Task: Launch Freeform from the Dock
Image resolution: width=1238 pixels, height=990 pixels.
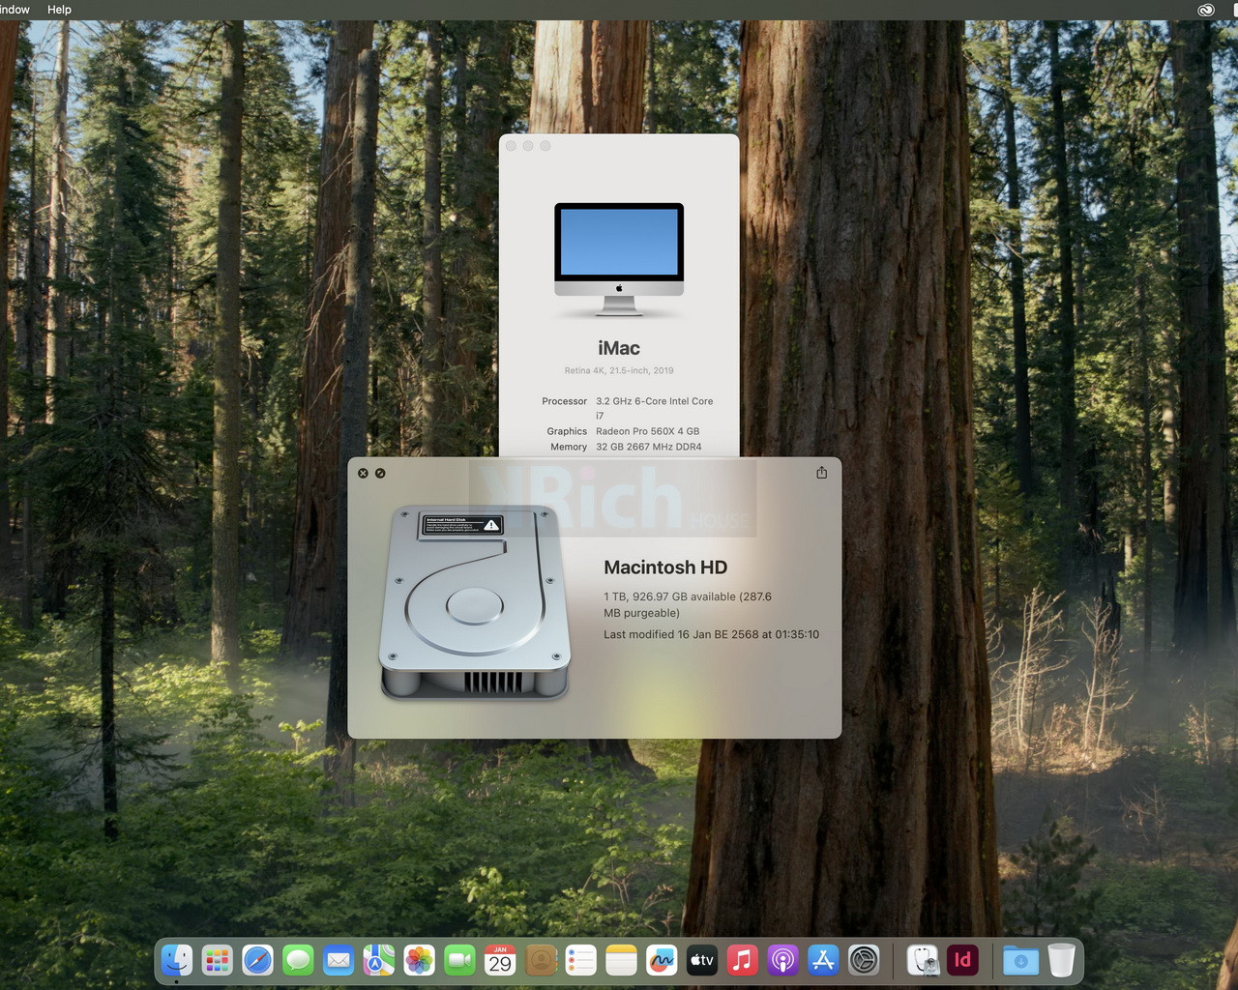Action: pos(662,960)
